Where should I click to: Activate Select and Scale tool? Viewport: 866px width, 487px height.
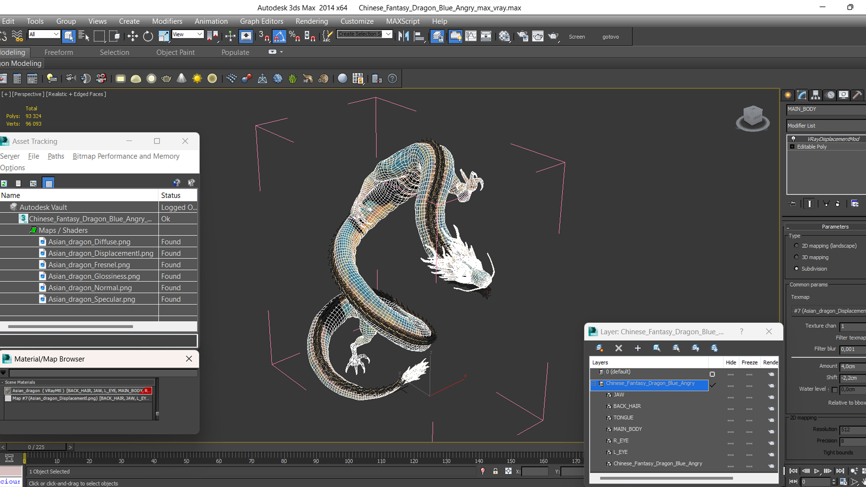(x=163, y=36)
